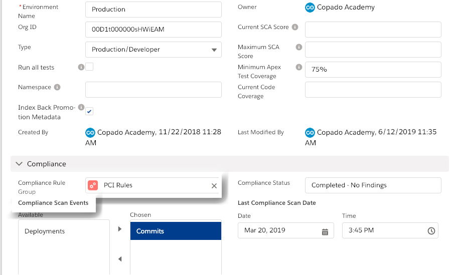This screenshot has width=456, height=275.
Task: Click the Copado Academy owner avatar icon
Action: pyautogui.click(x=310, y=8)
